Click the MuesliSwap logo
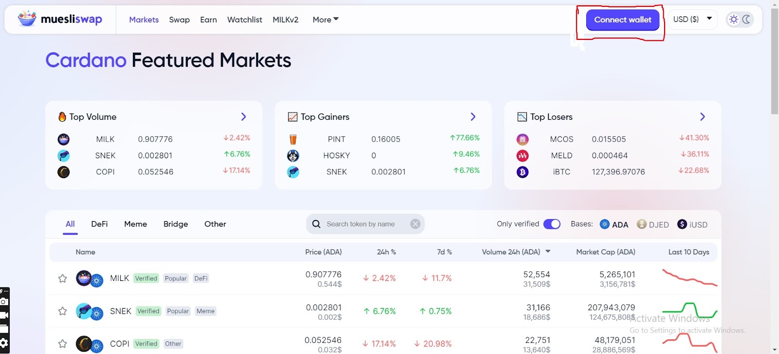 pyautogui.click(x=60, y=19)
